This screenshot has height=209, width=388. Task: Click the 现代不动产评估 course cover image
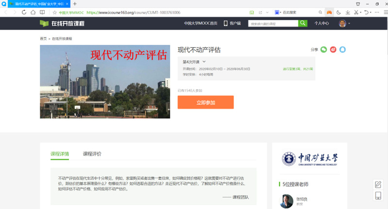point(105,82)
